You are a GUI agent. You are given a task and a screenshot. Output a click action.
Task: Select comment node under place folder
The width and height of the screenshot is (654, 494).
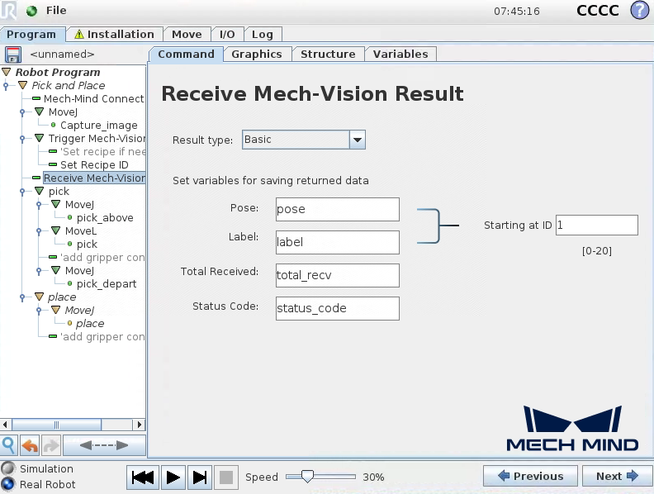pos(102,337)
